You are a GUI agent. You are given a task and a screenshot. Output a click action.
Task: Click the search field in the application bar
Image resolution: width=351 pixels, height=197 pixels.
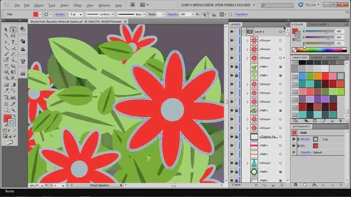277,5
